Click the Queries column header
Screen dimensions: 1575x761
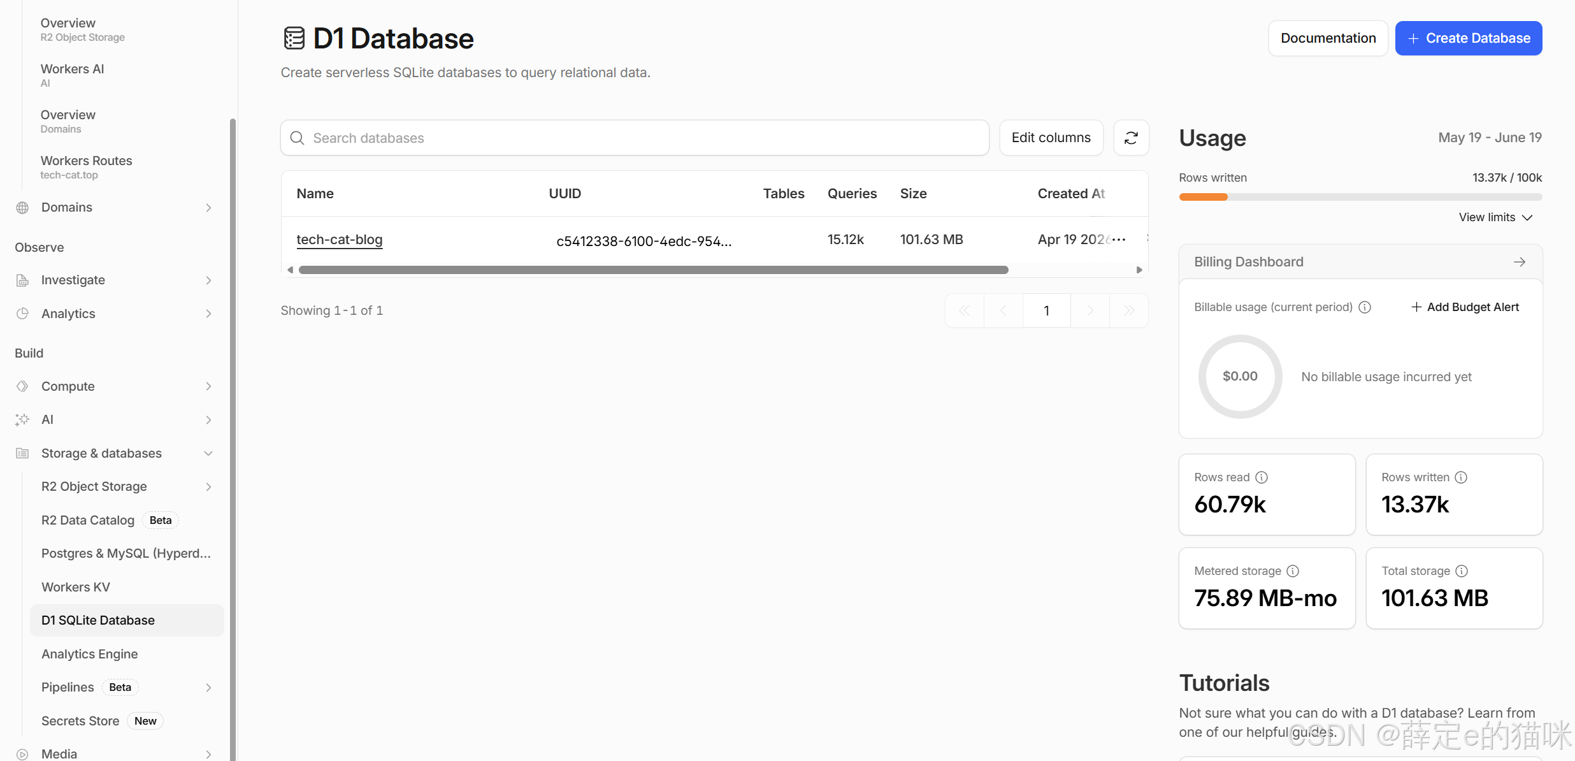point(852,194)
